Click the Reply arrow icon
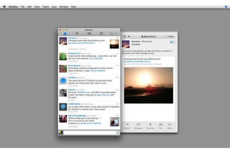 (128, 125)
